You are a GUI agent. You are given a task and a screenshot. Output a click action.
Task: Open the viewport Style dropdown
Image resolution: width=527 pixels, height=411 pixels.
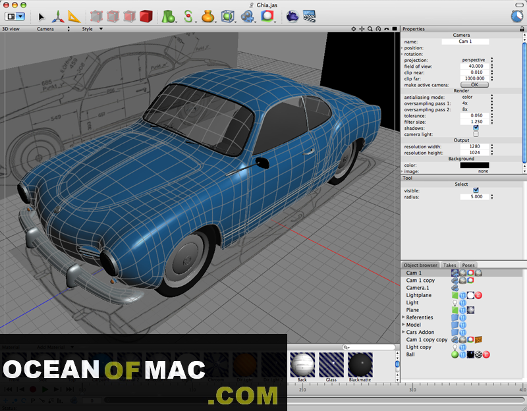(x=92, y=29)
